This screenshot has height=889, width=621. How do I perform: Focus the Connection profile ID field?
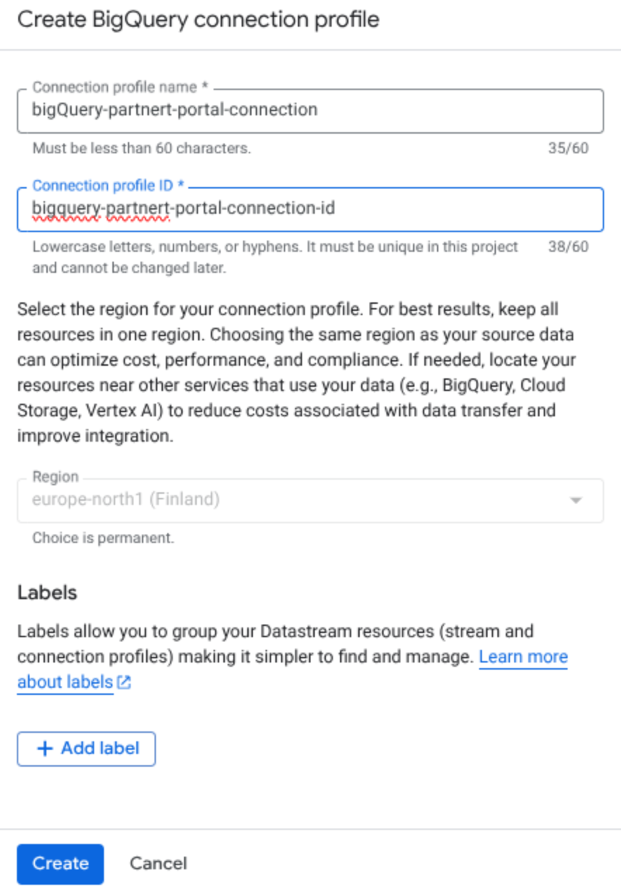pyautogui.click(x=310, y=209)
